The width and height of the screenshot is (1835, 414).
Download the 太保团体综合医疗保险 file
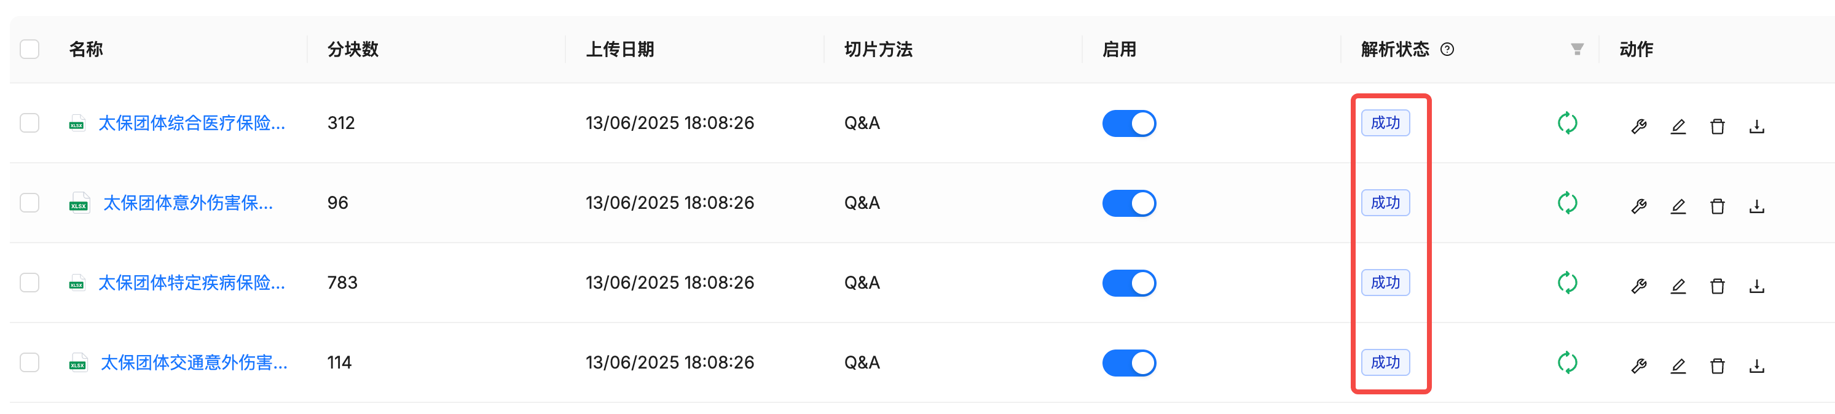click(1756, 125)
